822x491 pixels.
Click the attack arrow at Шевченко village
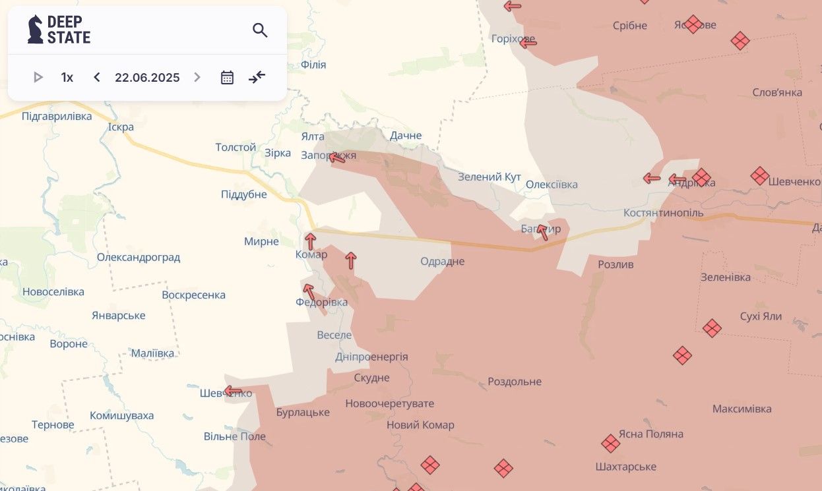tap(233, 391)
